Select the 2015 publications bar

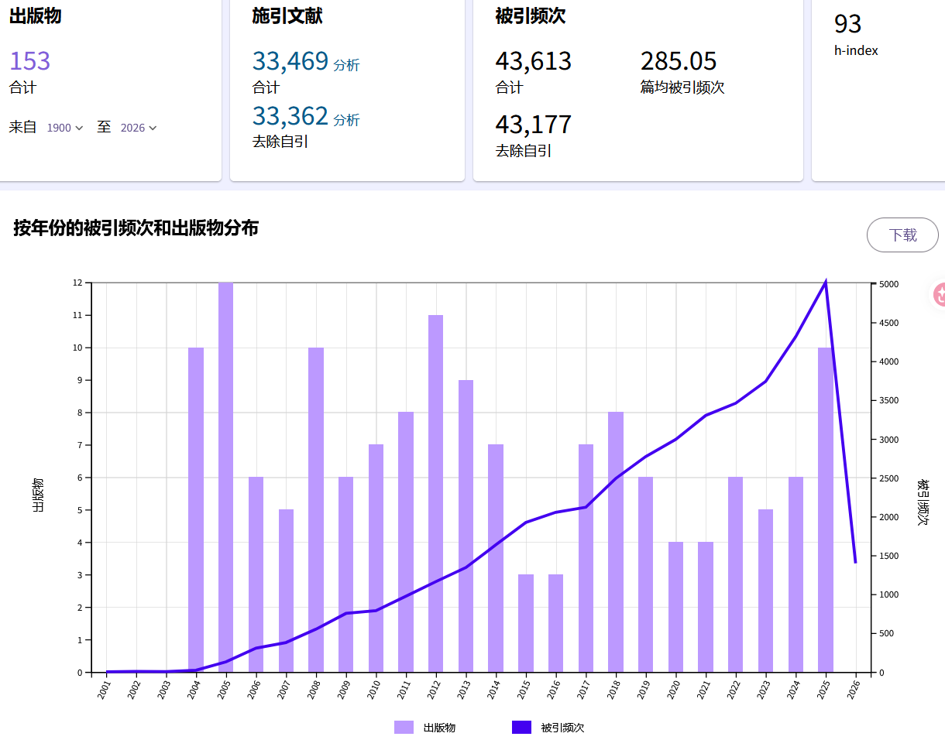526,623
